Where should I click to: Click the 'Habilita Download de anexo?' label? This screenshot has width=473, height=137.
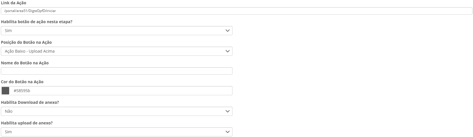tap(30, 102)
